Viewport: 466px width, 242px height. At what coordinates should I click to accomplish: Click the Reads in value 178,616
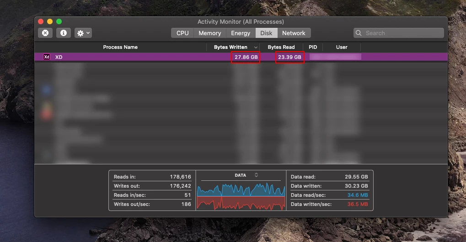tap(180, 177)
